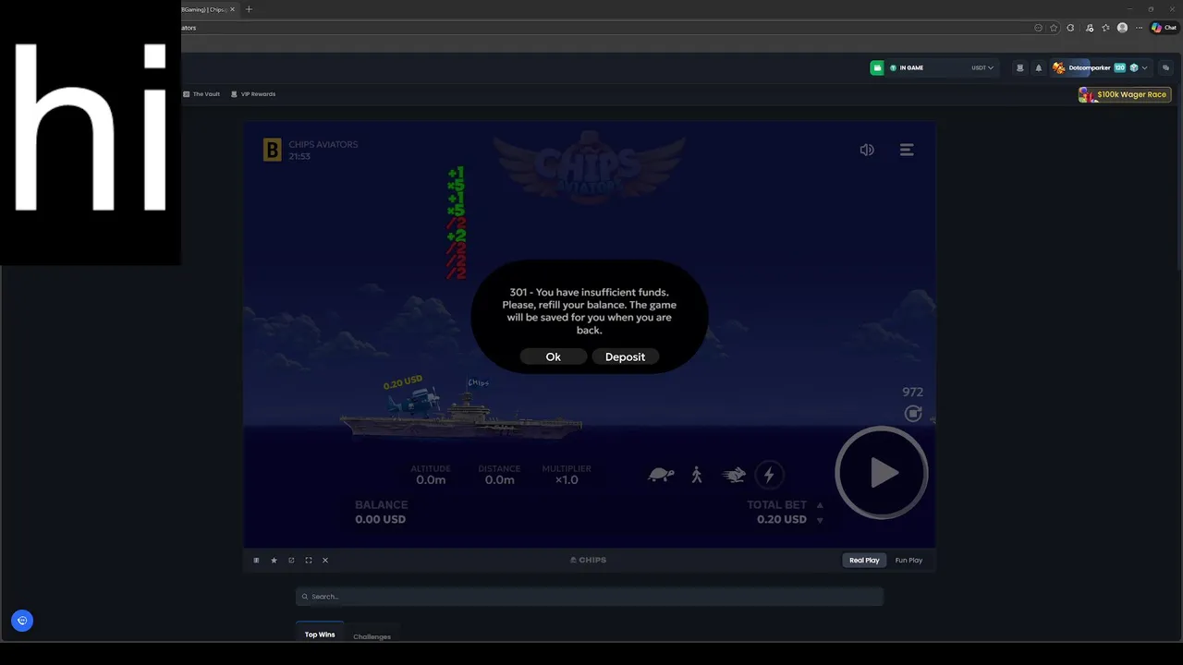Open notifications bell

(x=1038, y=67)
